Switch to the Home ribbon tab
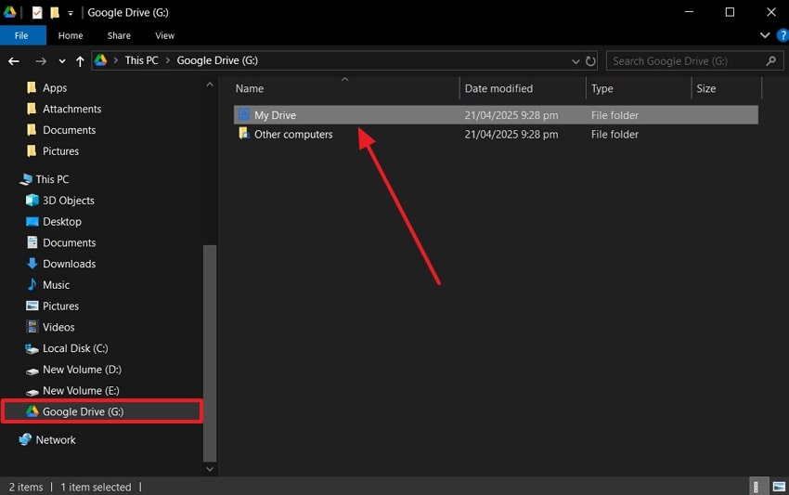 click(x=71, y=35)
